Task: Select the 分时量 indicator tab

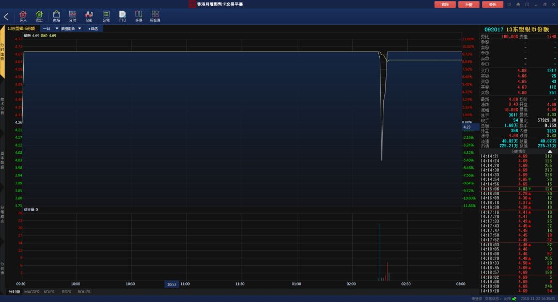Action: [14, 292]
